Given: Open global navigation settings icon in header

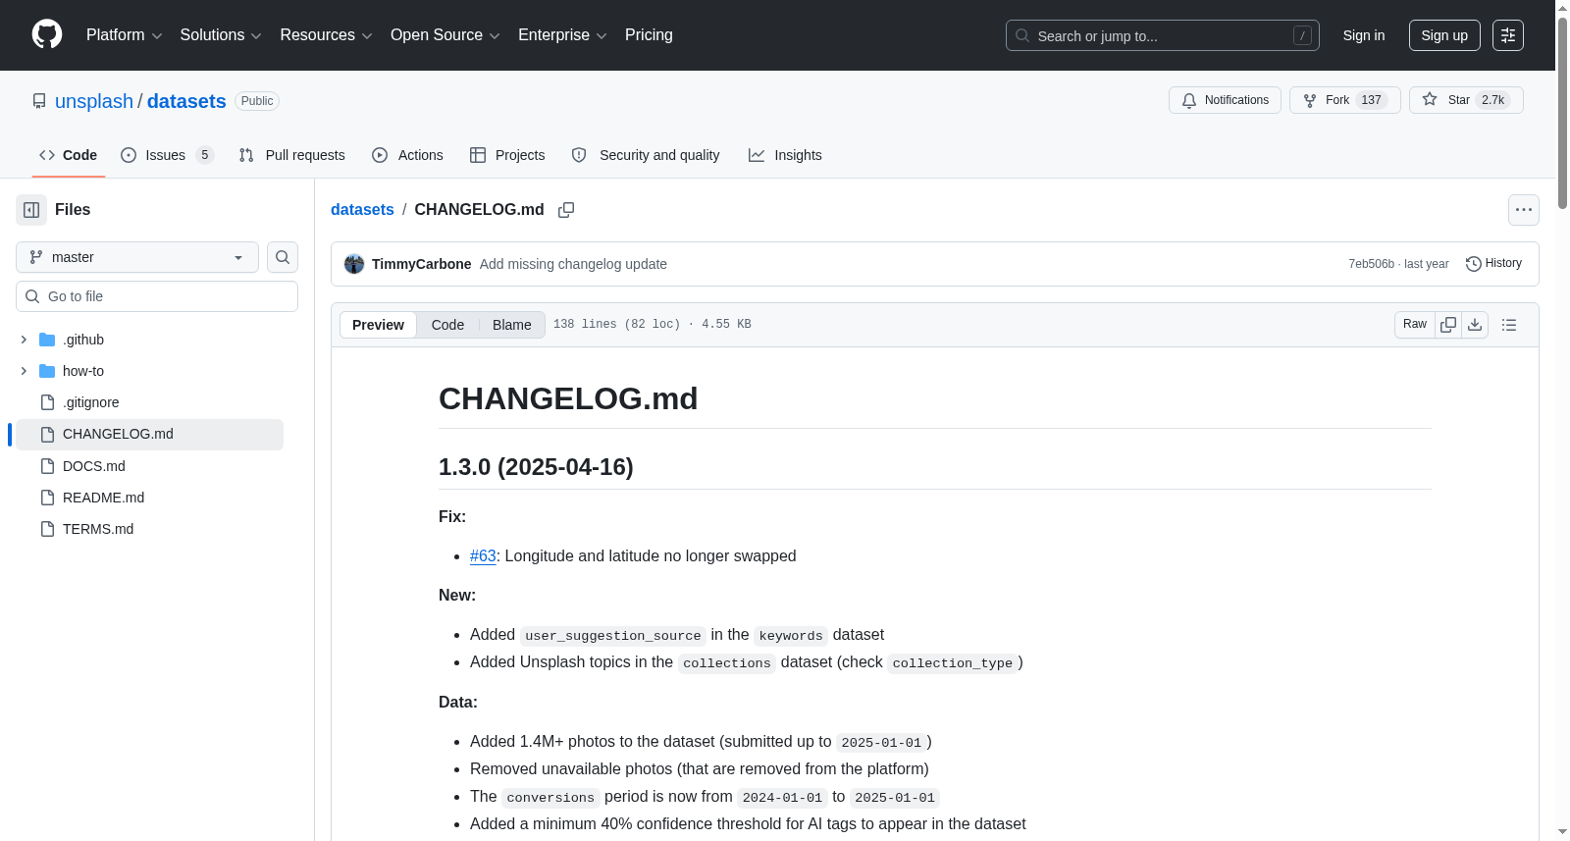Looking at the screenshot, I should tap(1508, 35).
